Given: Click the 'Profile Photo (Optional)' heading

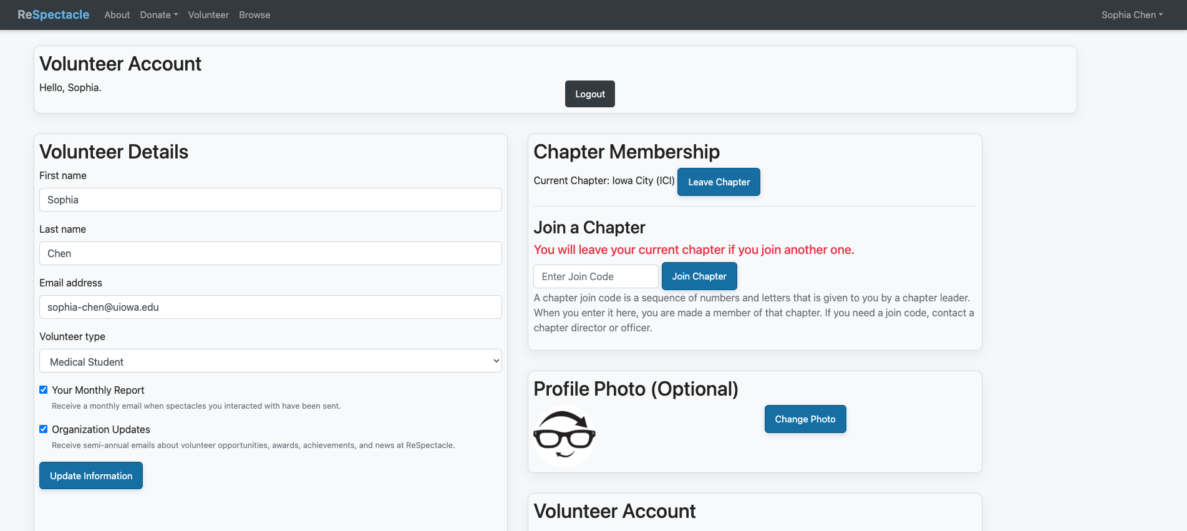Looking at the screenshot, I should 636,389.
